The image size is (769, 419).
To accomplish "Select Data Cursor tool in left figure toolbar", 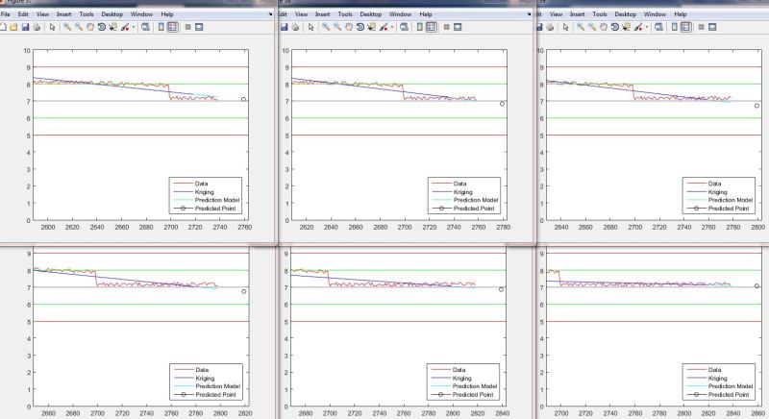I will coord(113,27).
